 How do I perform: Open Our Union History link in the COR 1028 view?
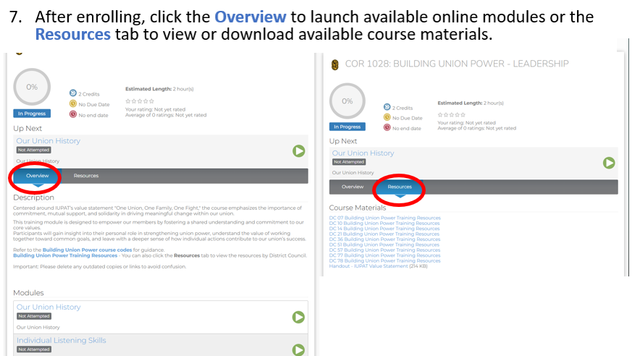click(363, 153)
